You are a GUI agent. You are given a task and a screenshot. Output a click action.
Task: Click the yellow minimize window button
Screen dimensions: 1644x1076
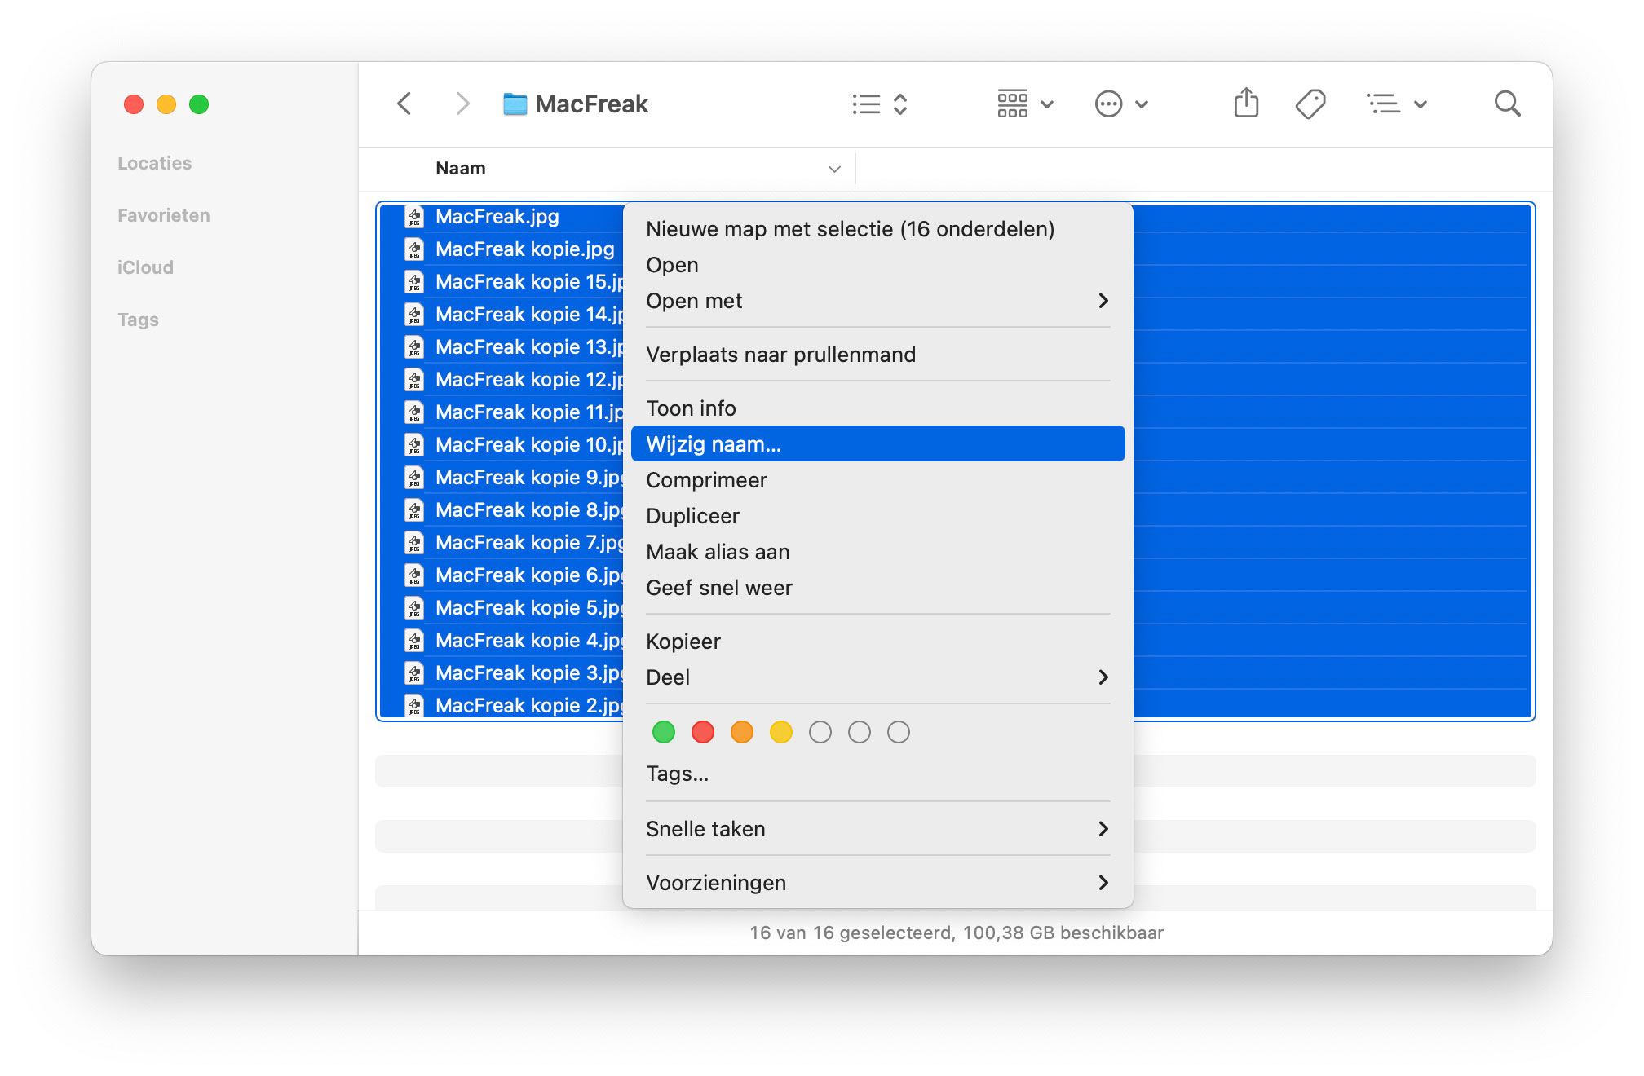(166, 104)
